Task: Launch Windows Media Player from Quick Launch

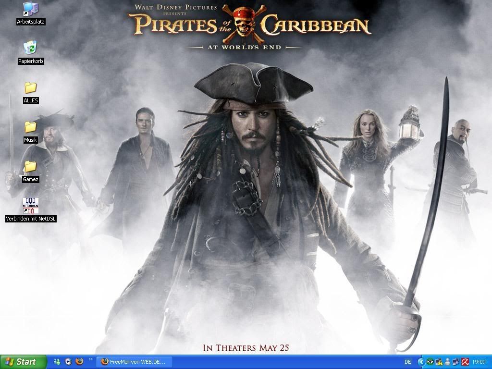Action: (68, 361)
